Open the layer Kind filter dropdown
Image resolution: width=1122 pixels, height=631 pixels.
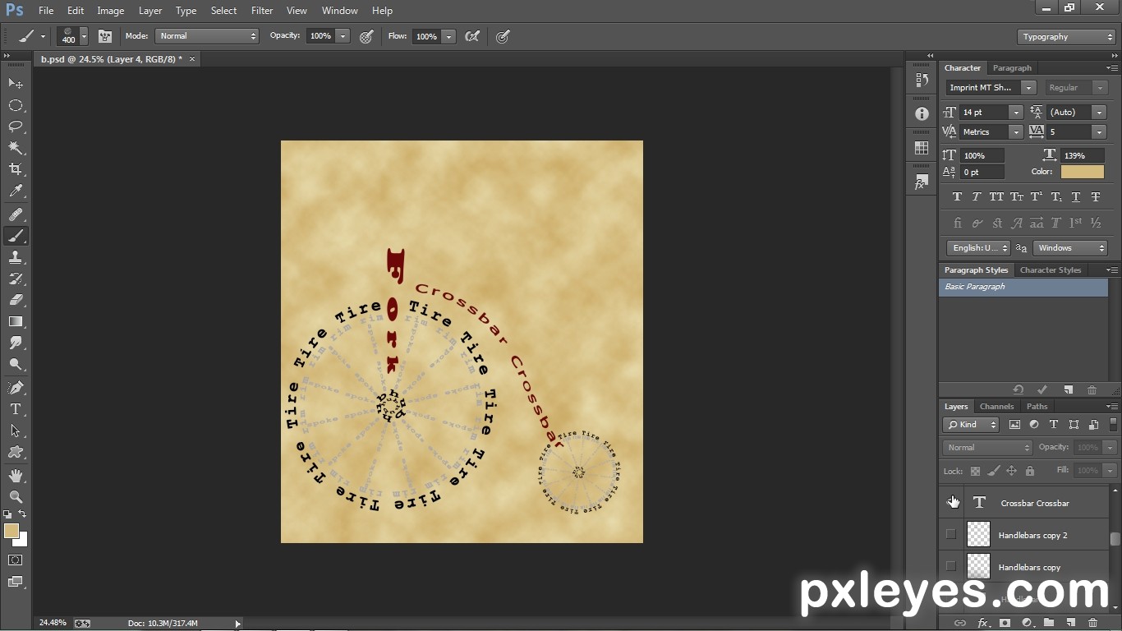[971, 425]
